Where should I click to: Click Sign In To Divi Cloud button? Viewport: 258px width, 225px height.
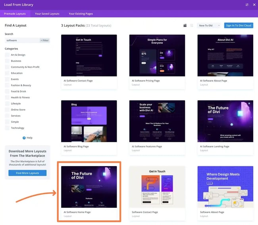[239, 25]
